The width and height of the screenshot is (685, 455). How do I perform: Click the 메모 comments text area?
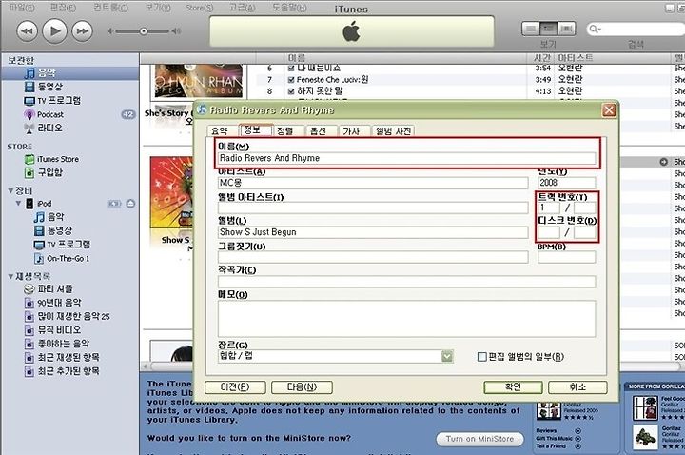click(407, 318)
